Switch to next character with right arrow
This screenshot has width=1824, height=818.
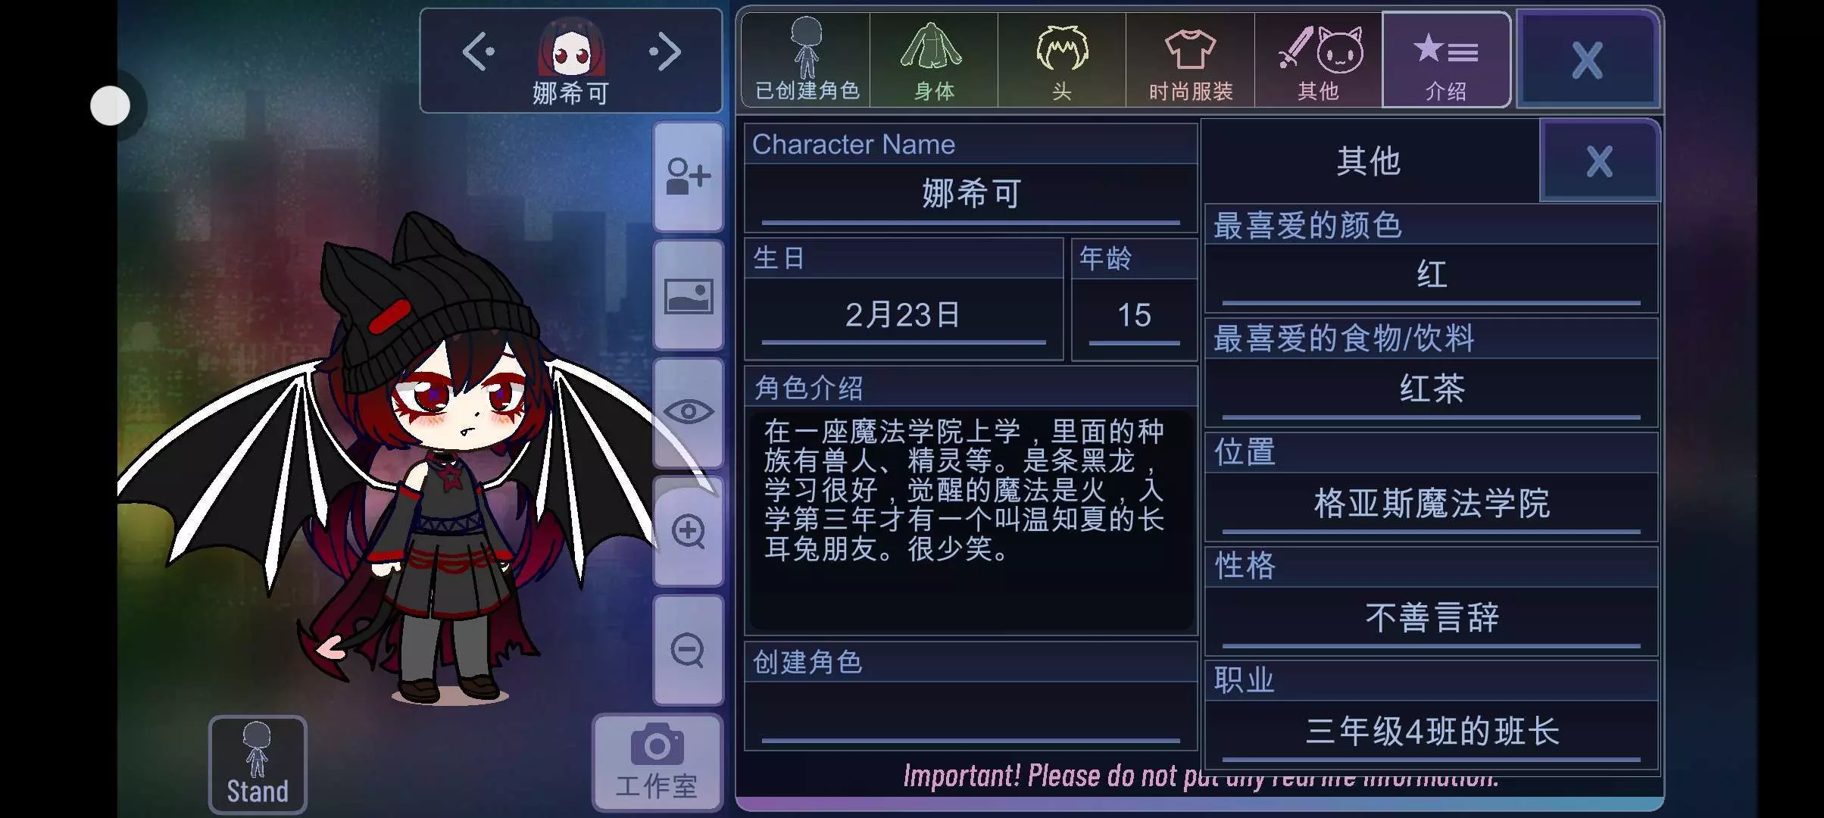[665, 52]
